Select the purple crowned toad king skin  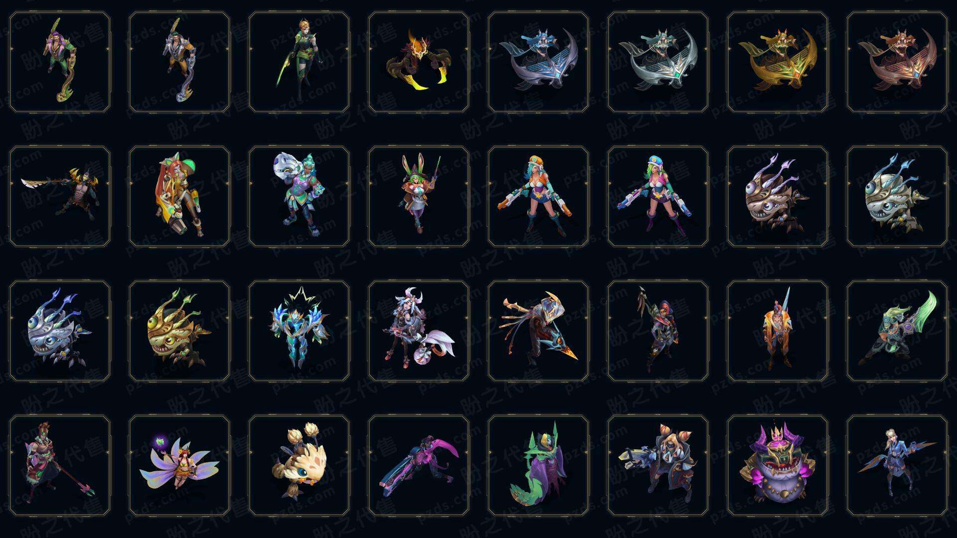pyautogui.click(x=778, y=465)
